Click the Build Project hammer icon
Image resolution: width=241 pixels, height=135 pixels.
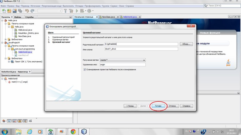click(65, 11)
